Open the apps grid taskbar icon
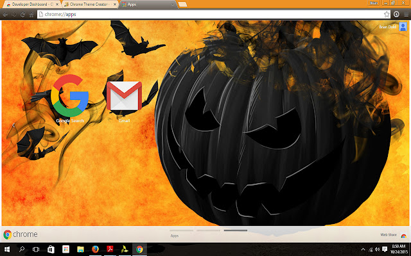Viewport: 411px width, 256px height. click(x=66, y=249)
